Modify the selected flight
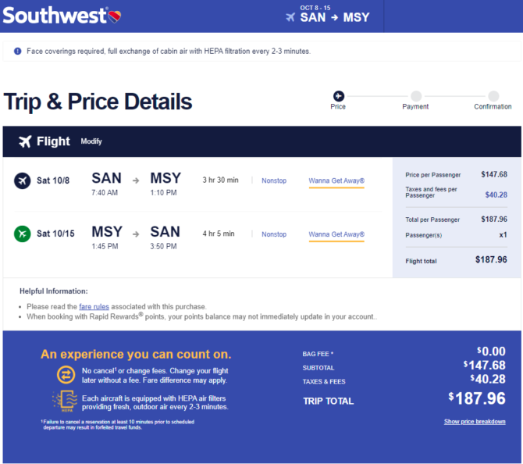The image size is (523, 464). 91,141
